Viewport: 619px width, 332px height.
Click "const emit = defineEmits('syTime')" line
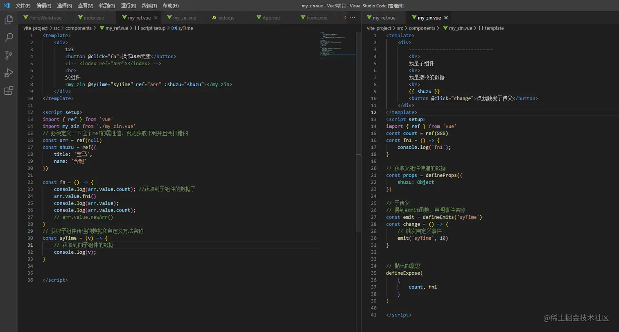(x=434, y=217)
